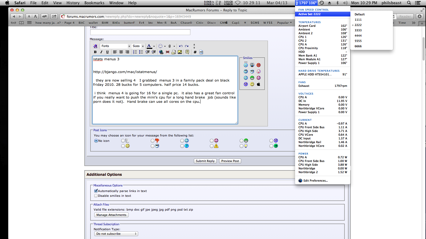Open the History menu

point(73,3)
